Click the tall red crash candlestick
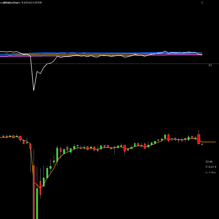The height and width of the screenshot is (219, 219). (x=34, y=192)
